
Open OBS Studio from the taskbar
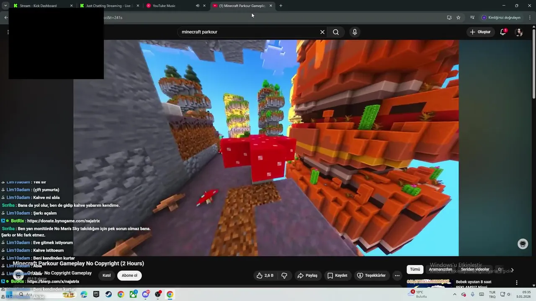158,294
